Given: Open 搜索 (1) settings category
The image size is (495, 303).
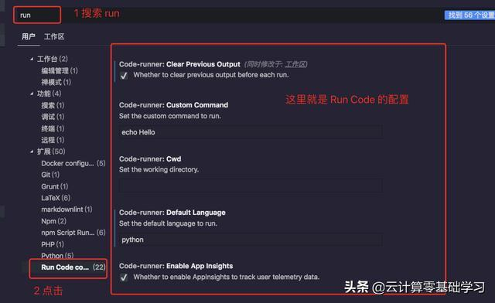Looking at the screenshot, I should [53, 105].
